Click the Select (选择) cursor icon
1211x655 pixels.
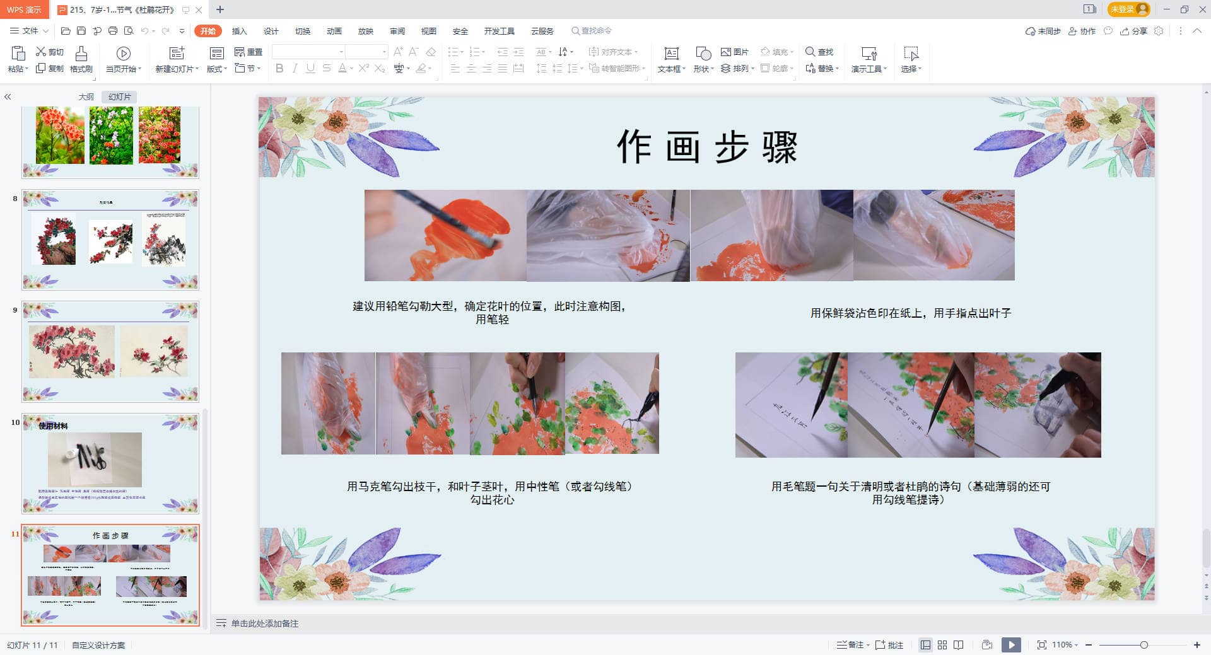pos(911,54)
